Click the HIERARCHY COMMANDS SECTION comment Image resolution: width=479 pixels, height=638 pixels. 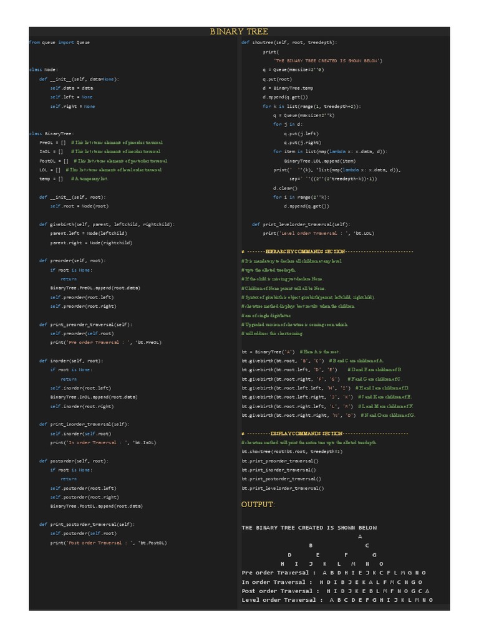point(327,251)
